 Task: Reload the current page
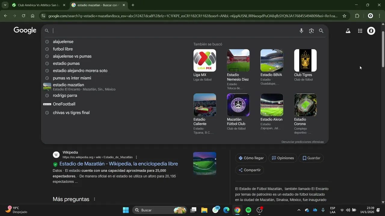coord(23,16)
